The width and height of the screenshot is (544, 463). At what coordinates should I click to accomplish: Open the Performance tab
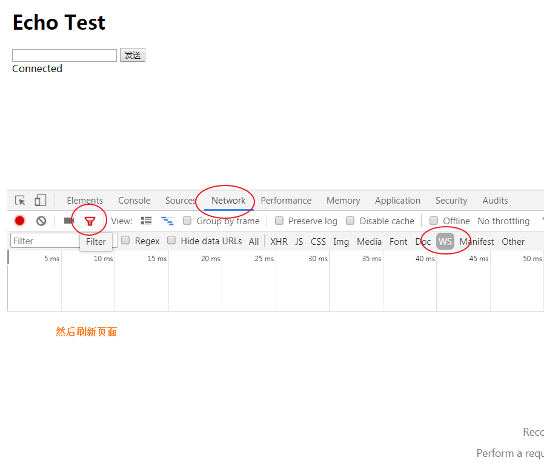(286, 201)
